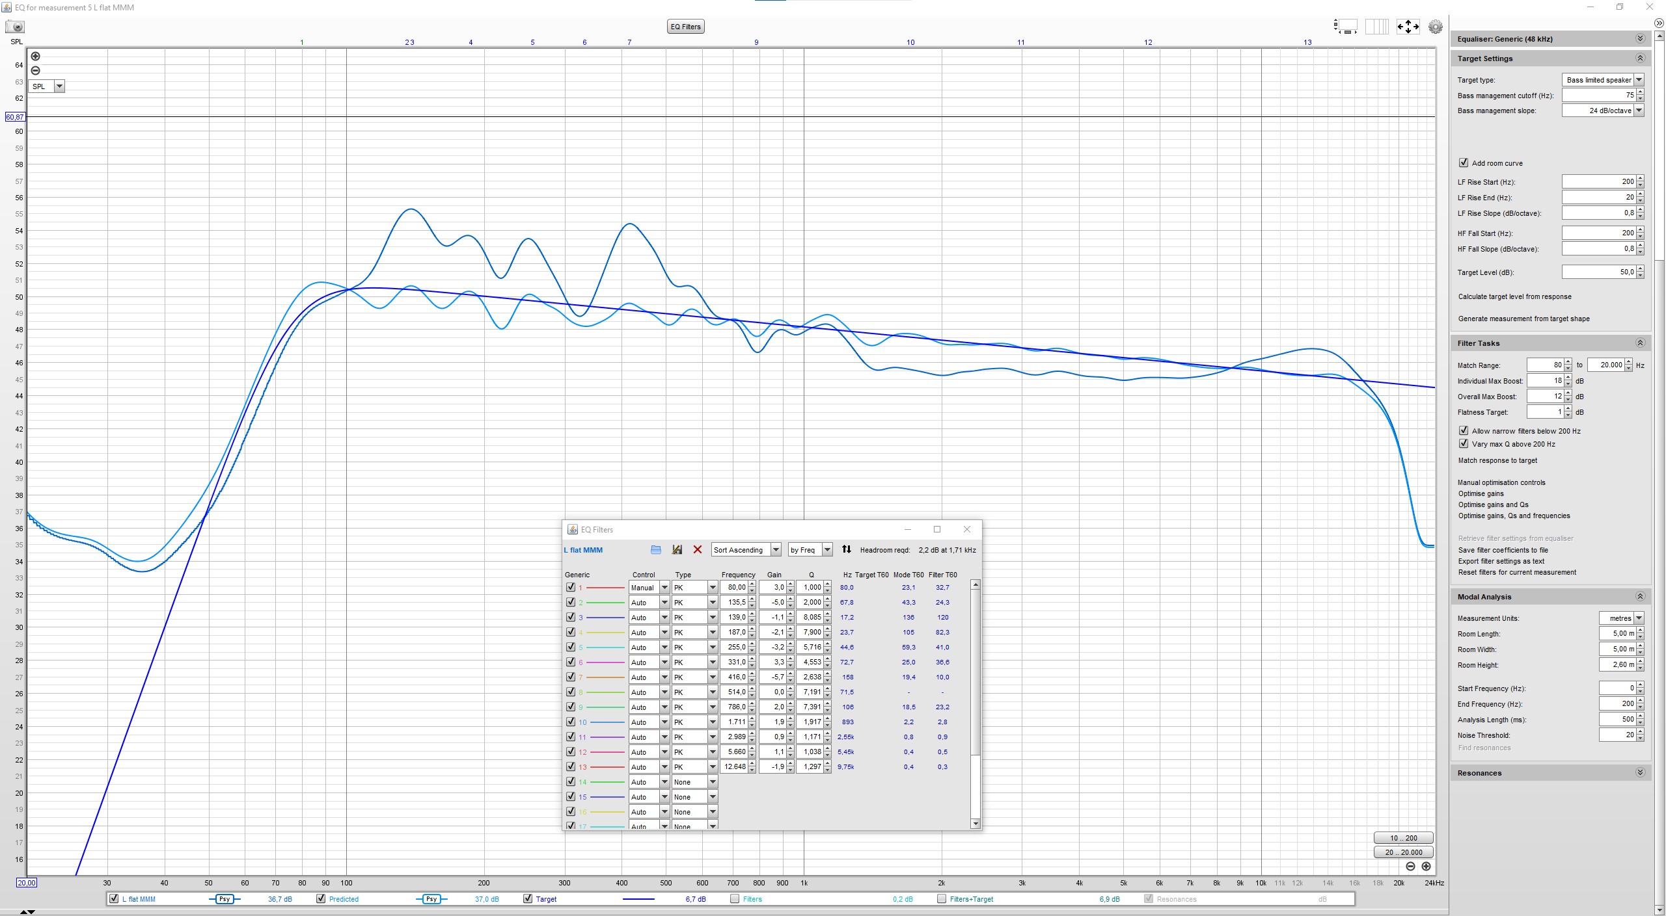The image size is (1666, 916).
Task: Zoom out vertical axis minus icon
Action: 36,70
